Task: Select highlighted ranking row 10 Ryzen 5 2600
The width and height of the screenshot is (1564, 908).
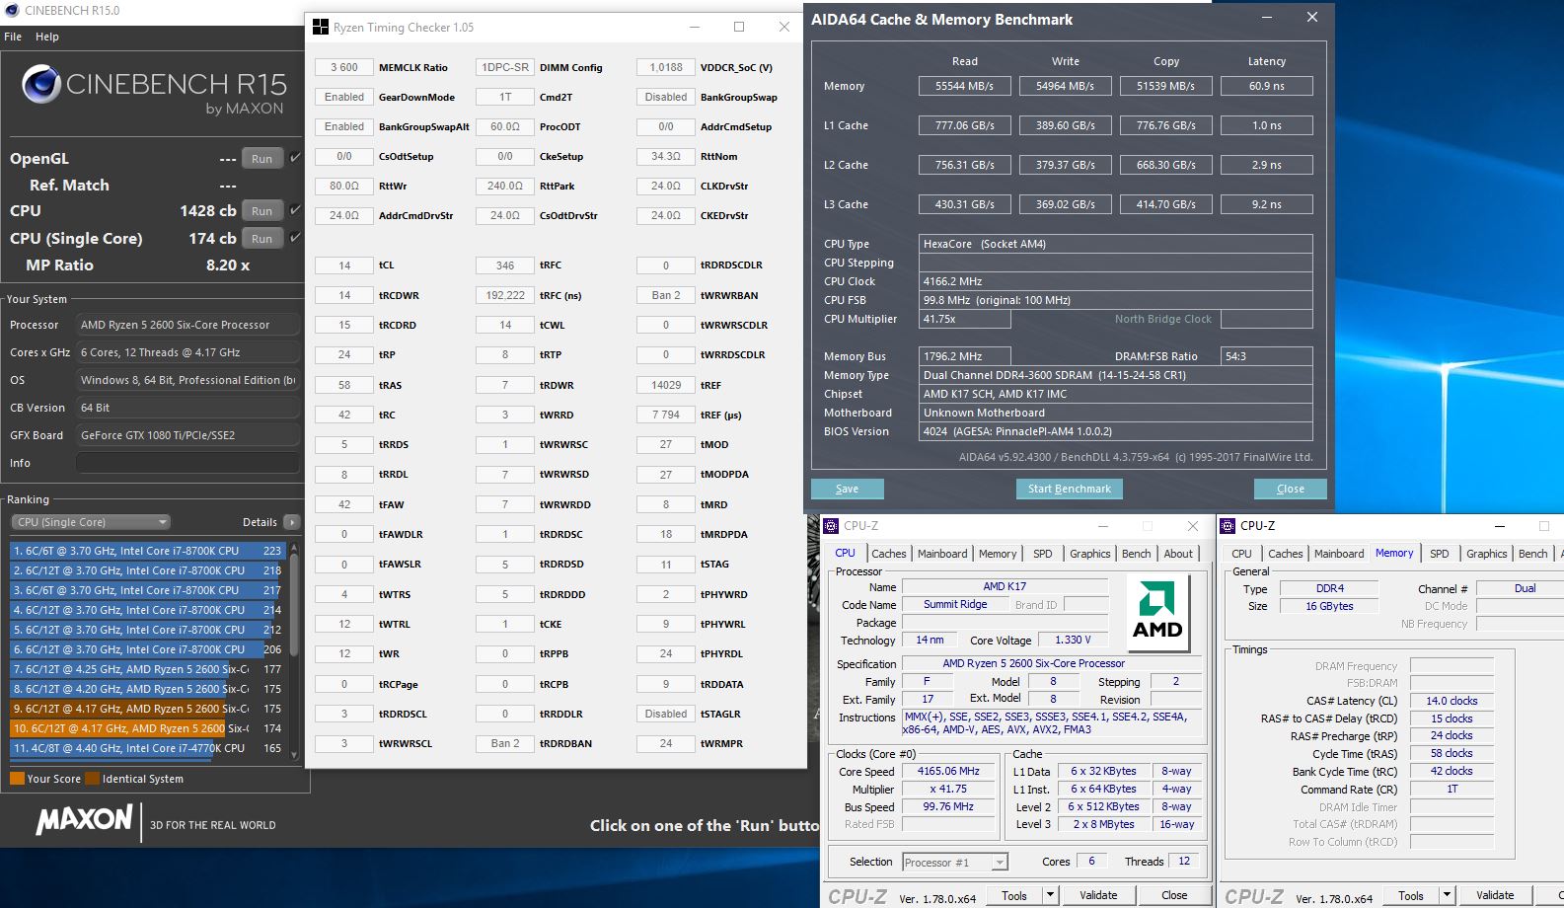Action: (148, 728)
